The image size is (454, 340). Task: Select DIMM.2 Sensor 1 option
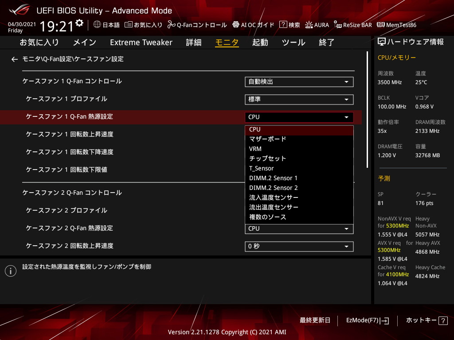[x=299, y=178]
